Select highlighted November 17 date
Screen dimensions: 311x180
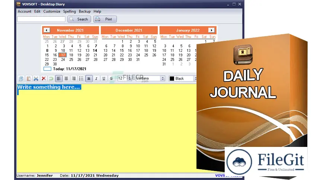click(x=62, y=55)
